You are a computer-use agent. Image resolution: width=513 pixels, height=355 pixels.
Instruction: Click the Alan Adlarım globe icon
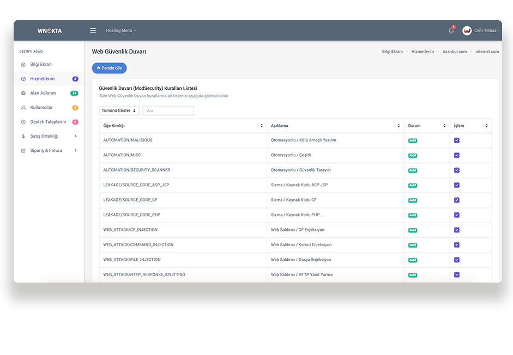[23, 93]
